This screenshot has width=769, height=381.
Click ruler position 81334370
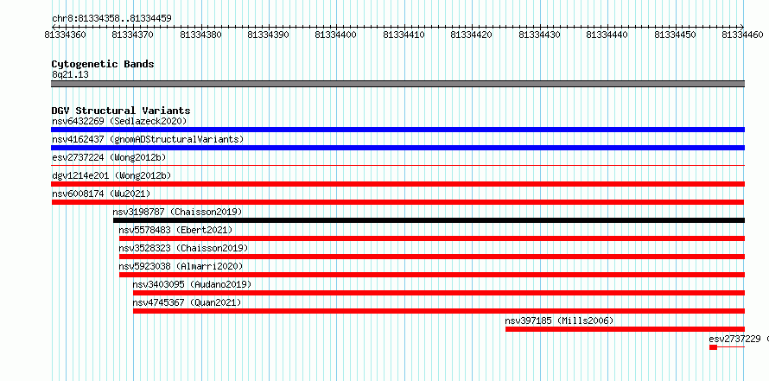(132, 35)
